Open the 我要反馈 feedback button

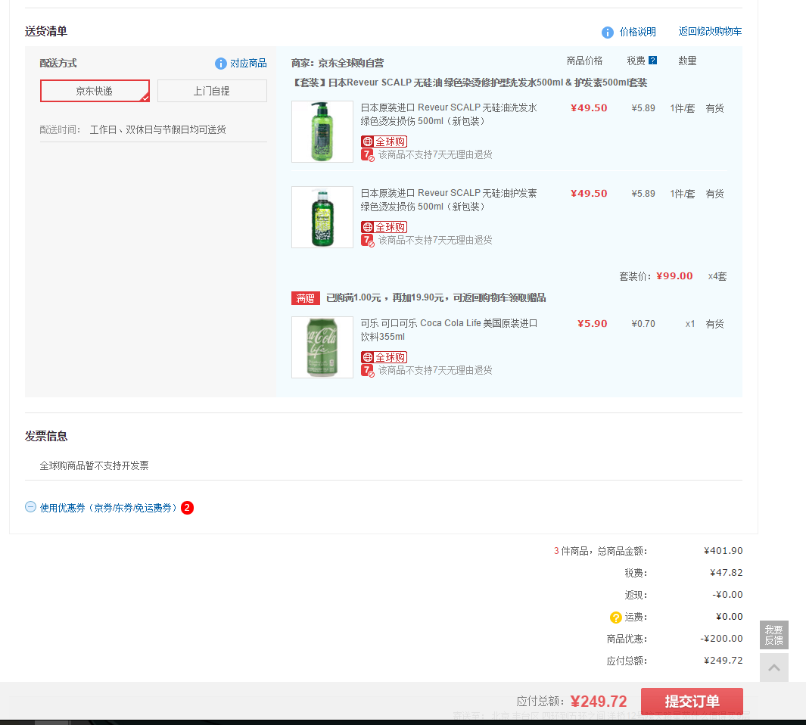773,635
